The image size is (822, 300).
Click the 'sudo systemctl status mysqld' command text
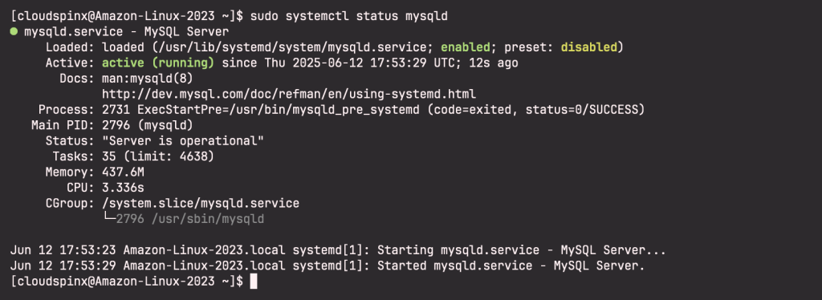348,16
